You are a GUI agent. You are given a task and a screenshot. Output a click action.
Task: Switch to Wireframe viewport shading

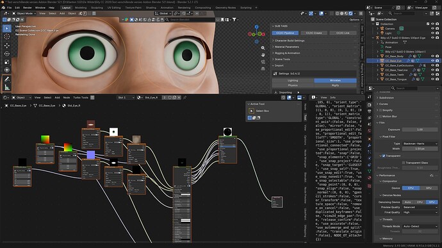(x=338, y=13)
